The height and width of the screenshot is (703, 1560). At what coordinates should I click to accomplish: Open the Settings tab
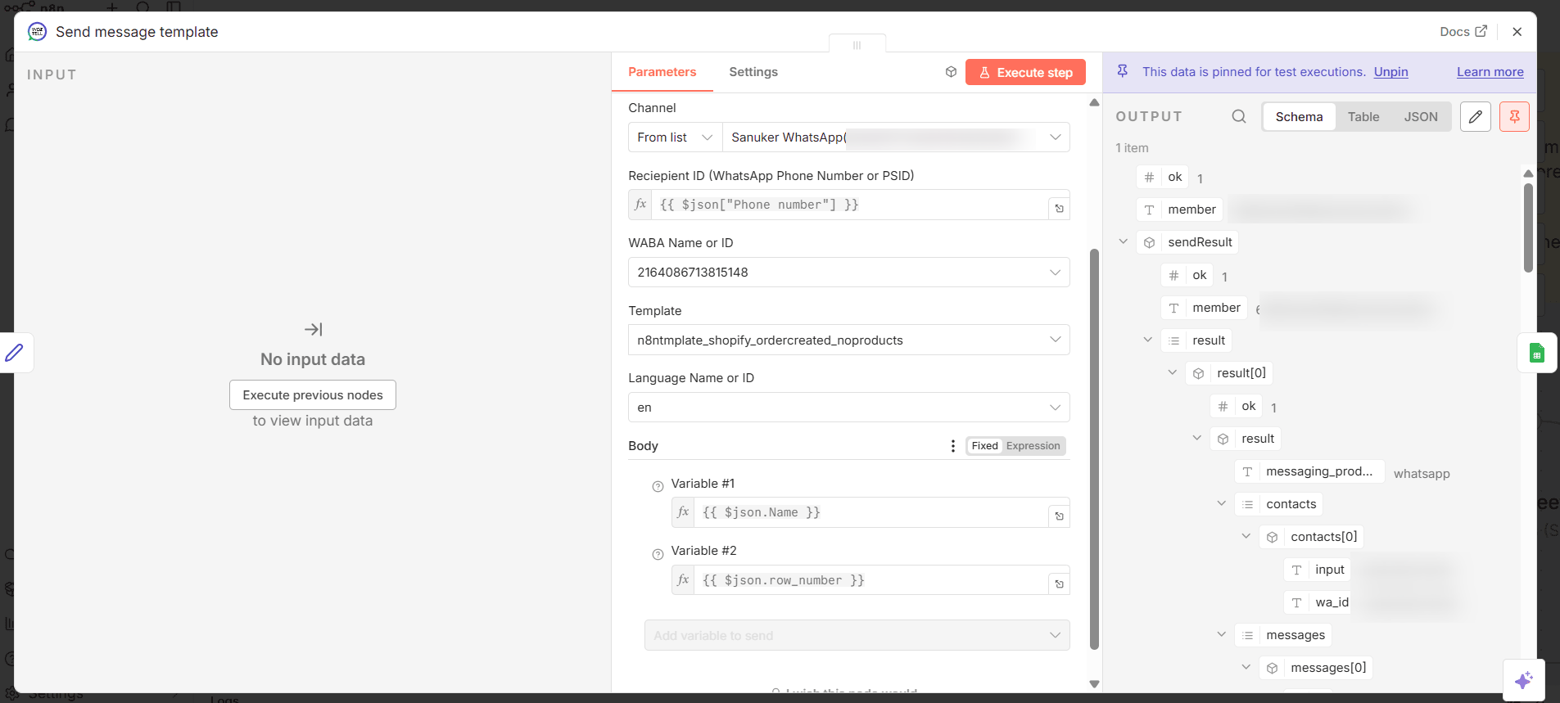753,72
